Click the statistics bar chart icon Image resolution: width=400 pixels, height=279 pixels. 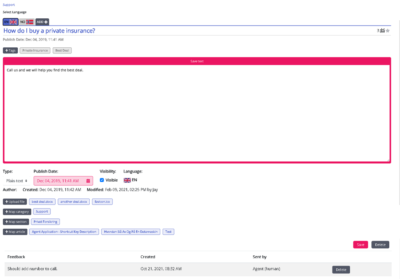pyautogui.click(x=382, y=31)
